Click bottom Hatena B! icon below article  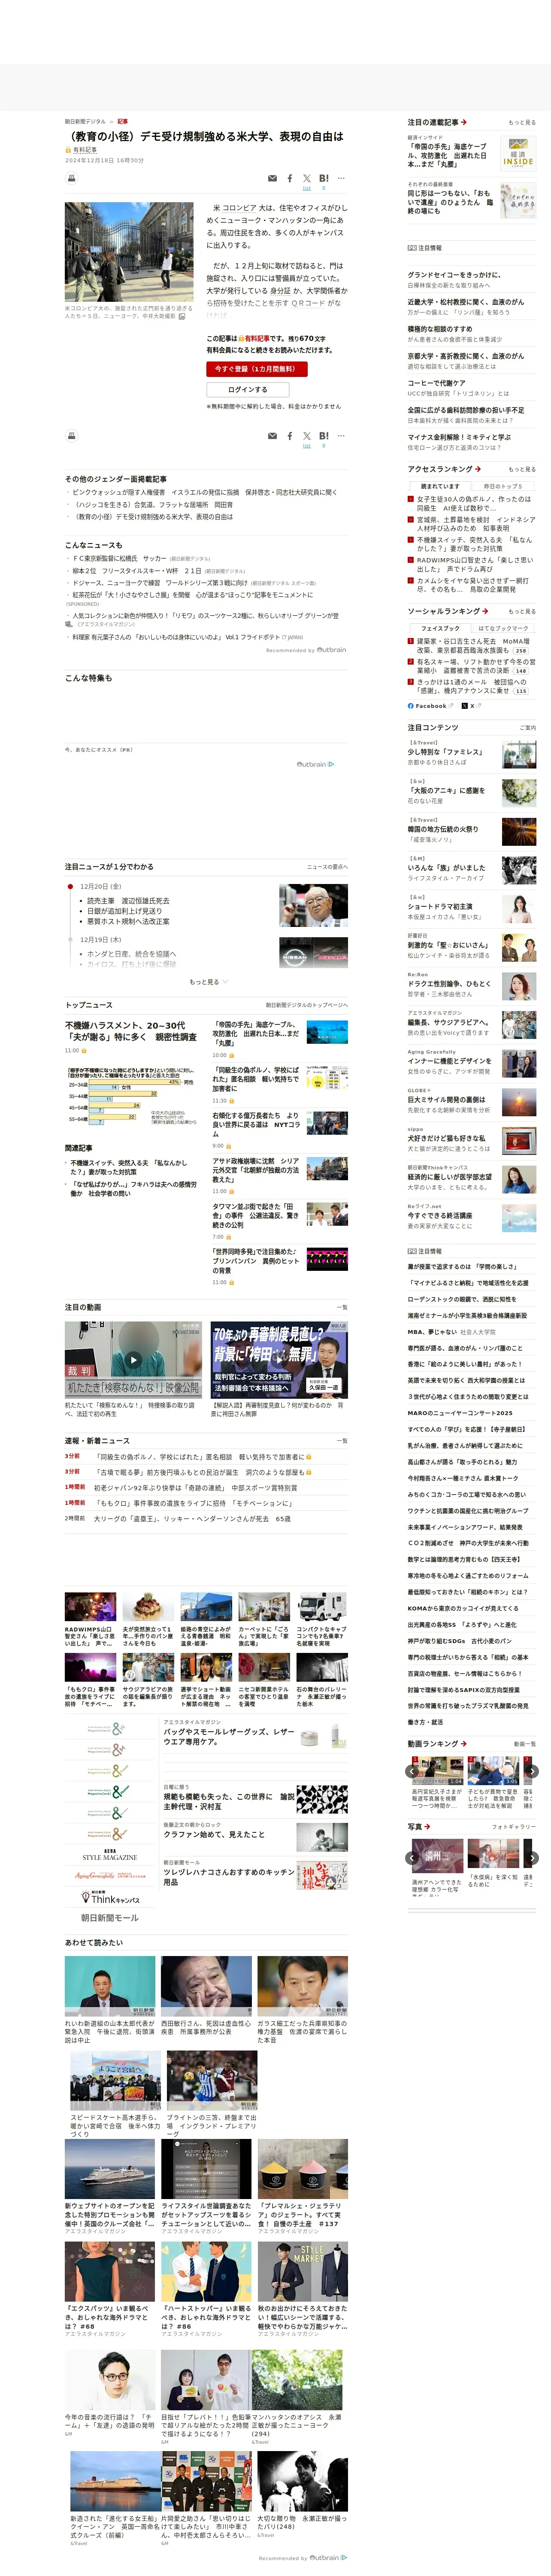tap(324, 436)
